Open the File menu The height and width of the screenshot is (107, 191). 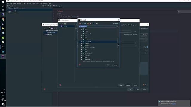(x=8, y=3)
